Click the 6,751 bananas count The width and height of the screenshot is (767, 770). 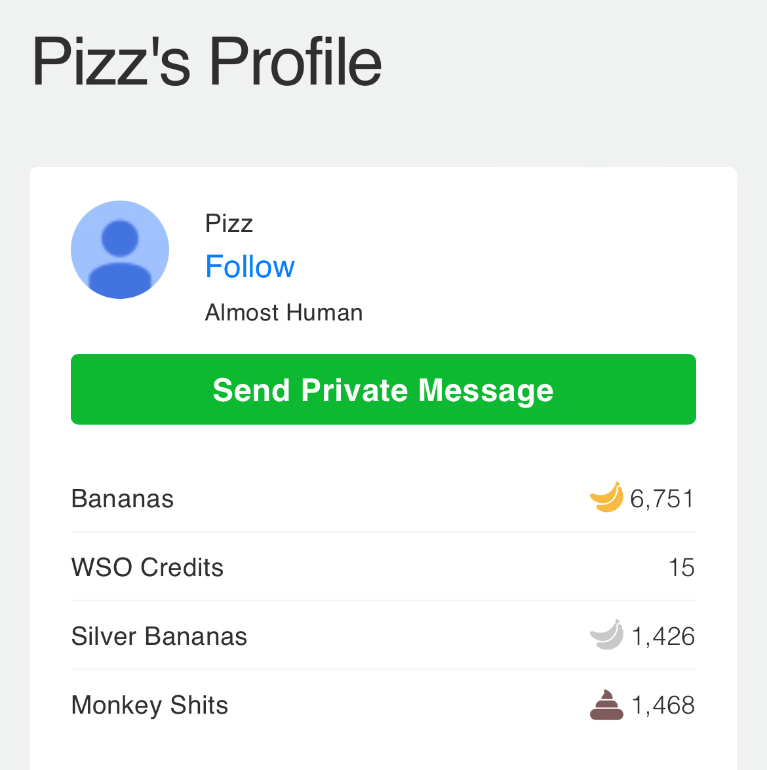tap(662, 499)
